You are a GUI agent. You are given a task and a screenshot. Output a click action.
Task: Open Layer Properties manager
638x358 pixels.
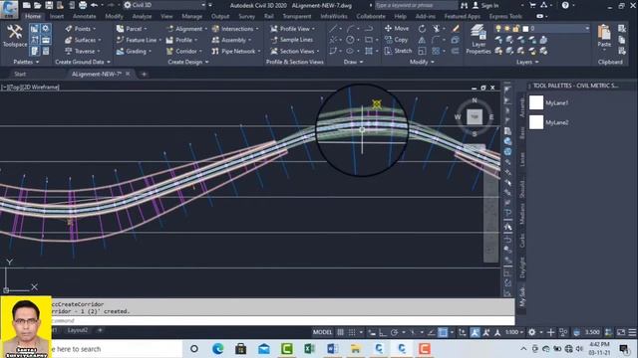(478, 40)
